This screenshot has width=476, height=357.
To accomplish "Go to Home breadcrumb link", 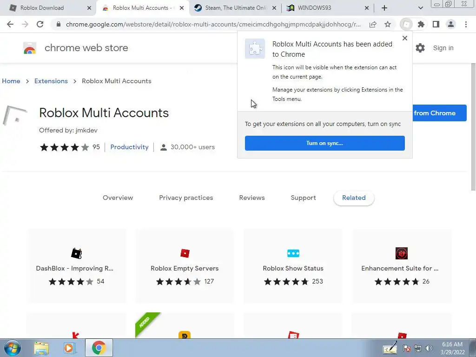I will pyautogui.click(x=11, y=81).
